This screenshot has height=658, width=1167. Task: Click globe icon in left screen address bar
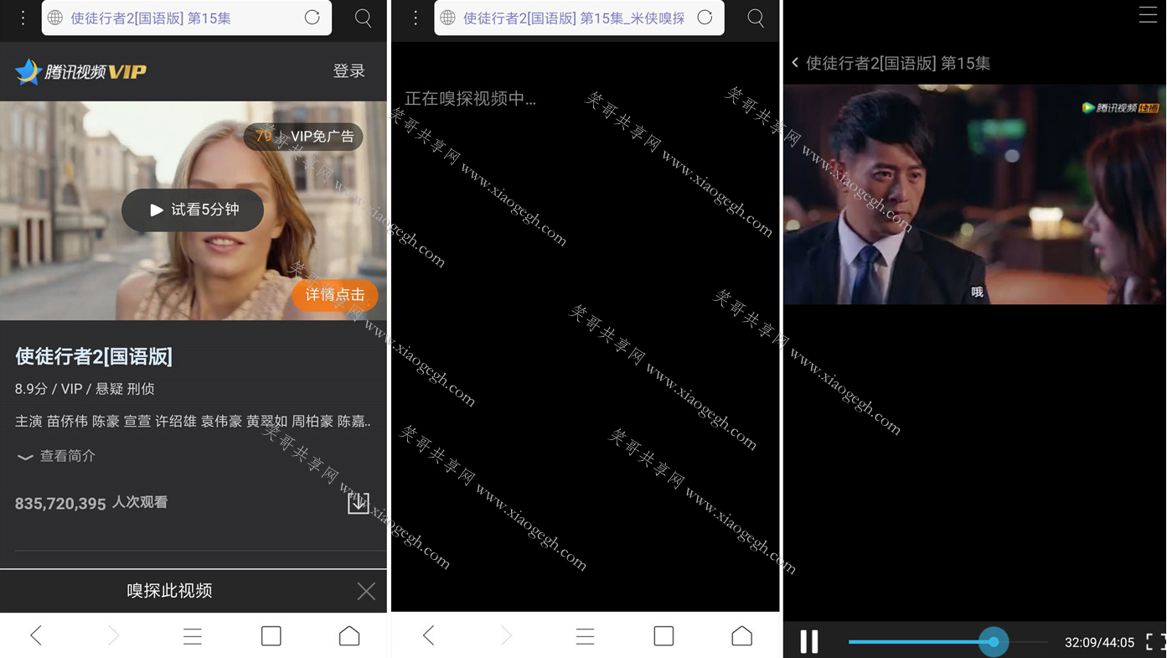[x=55, y=18]
